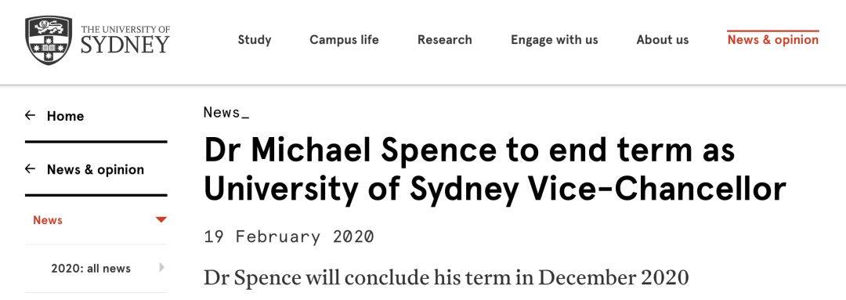
Task: Open the Research navigation item
Action: (445, 40)
